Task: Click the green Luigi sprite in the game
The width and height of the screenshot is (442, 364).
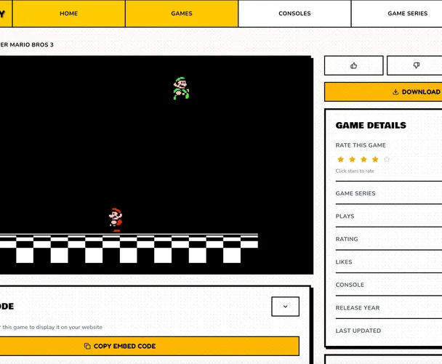Action: pyautogui.click(x=181, y=89)
